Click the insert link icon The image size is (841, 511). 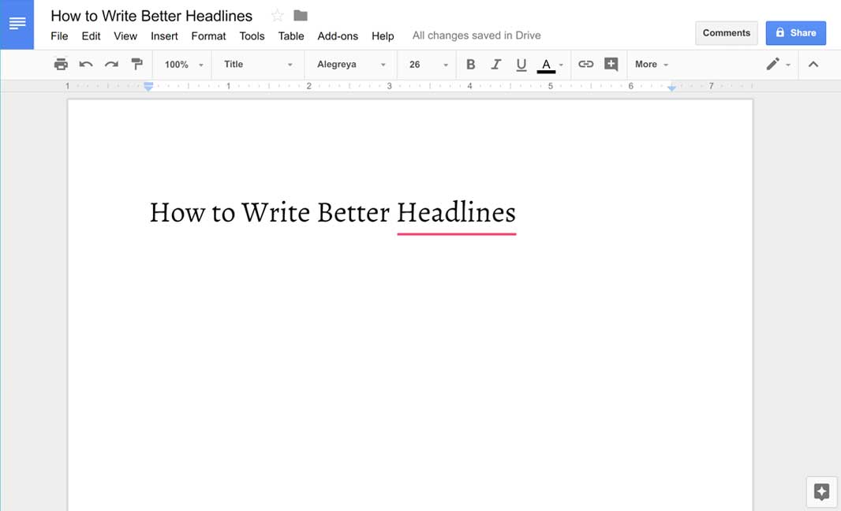585,65
